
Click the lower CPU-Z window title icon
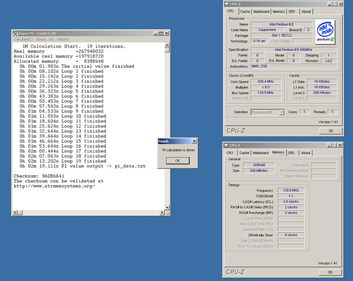coord(226,145)
